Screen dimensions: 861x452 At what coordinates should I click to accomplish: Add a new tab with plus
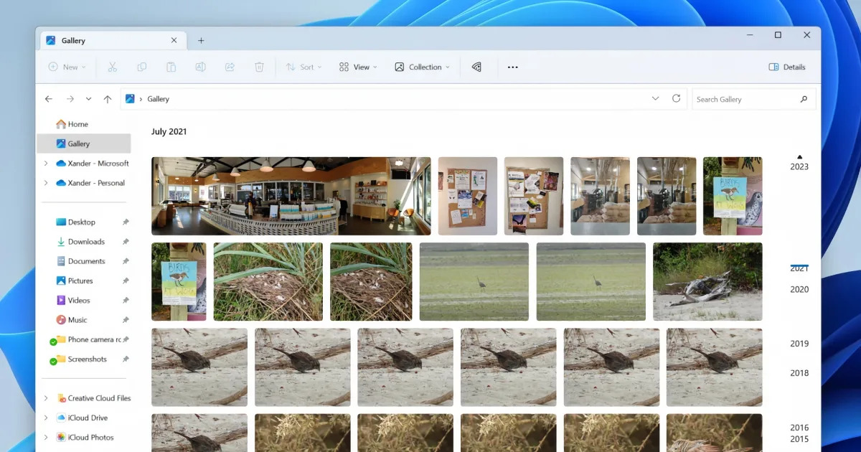[201, 41]
